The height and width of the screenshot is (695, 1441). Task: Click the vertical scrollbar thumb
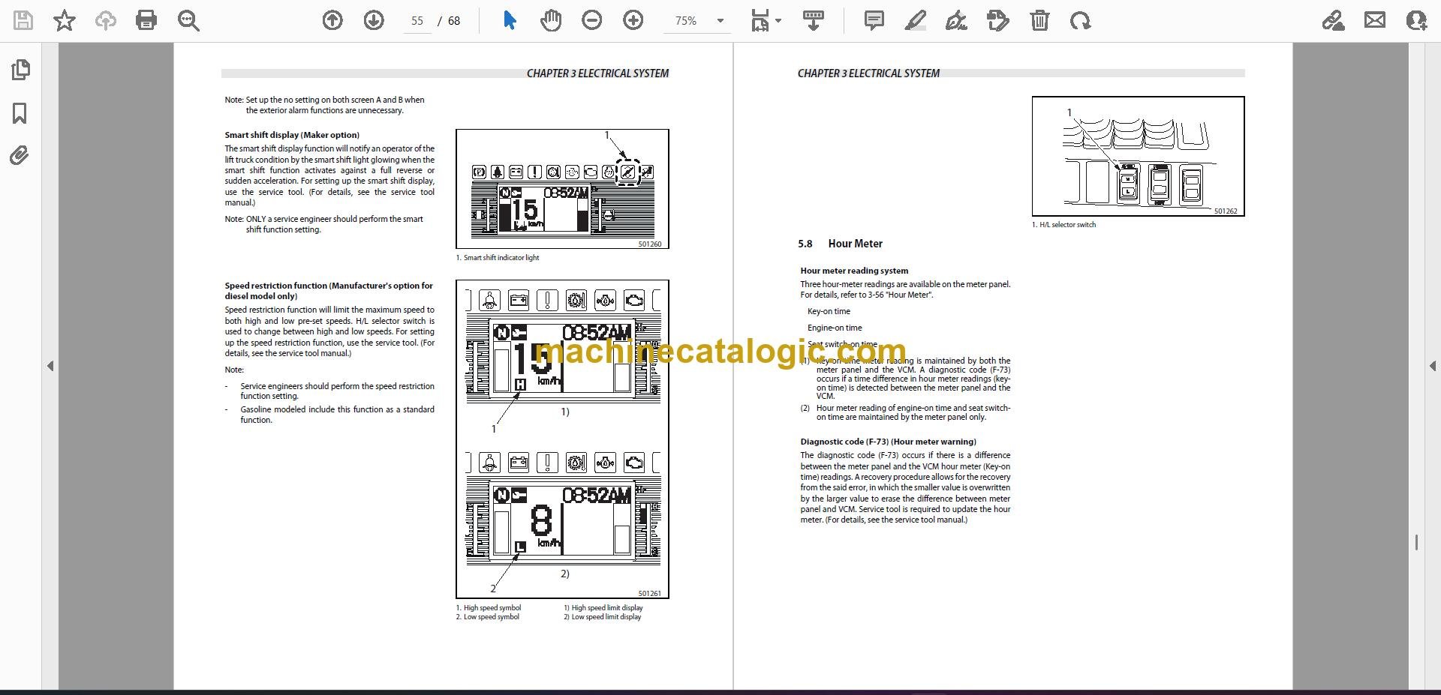pyautogui.click(x=1416, y=542)
